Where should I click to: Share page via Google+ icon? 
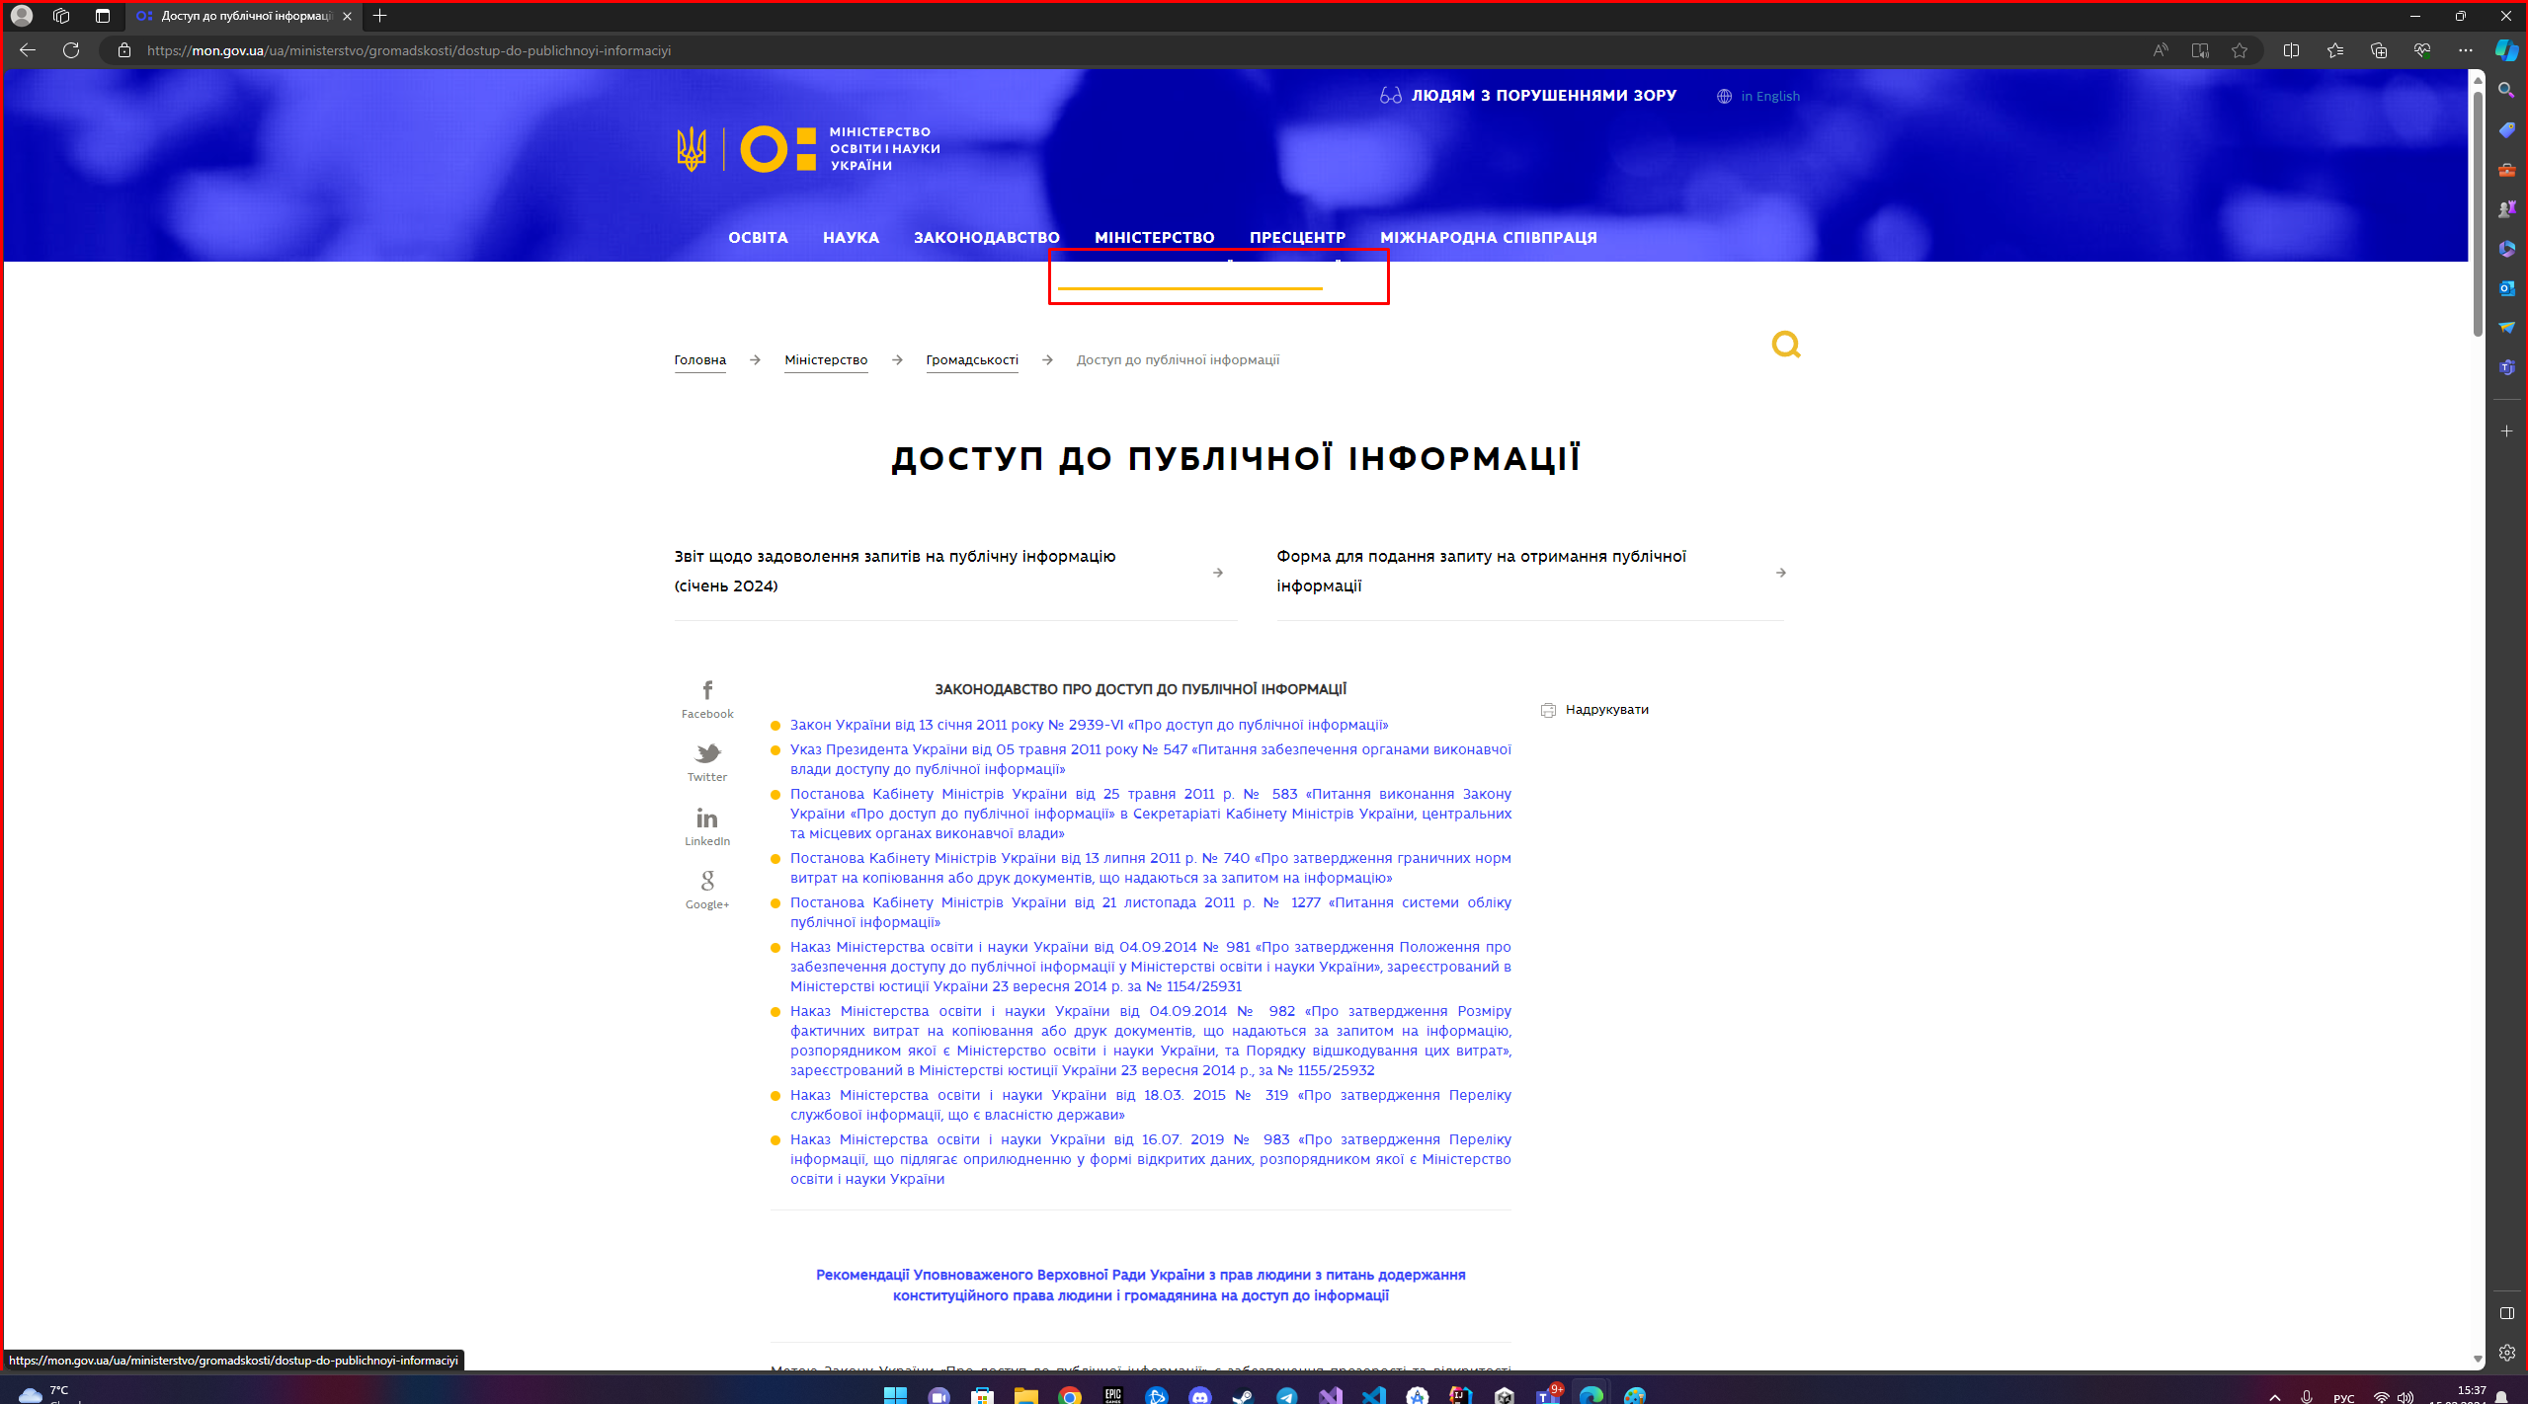point(707,881)
